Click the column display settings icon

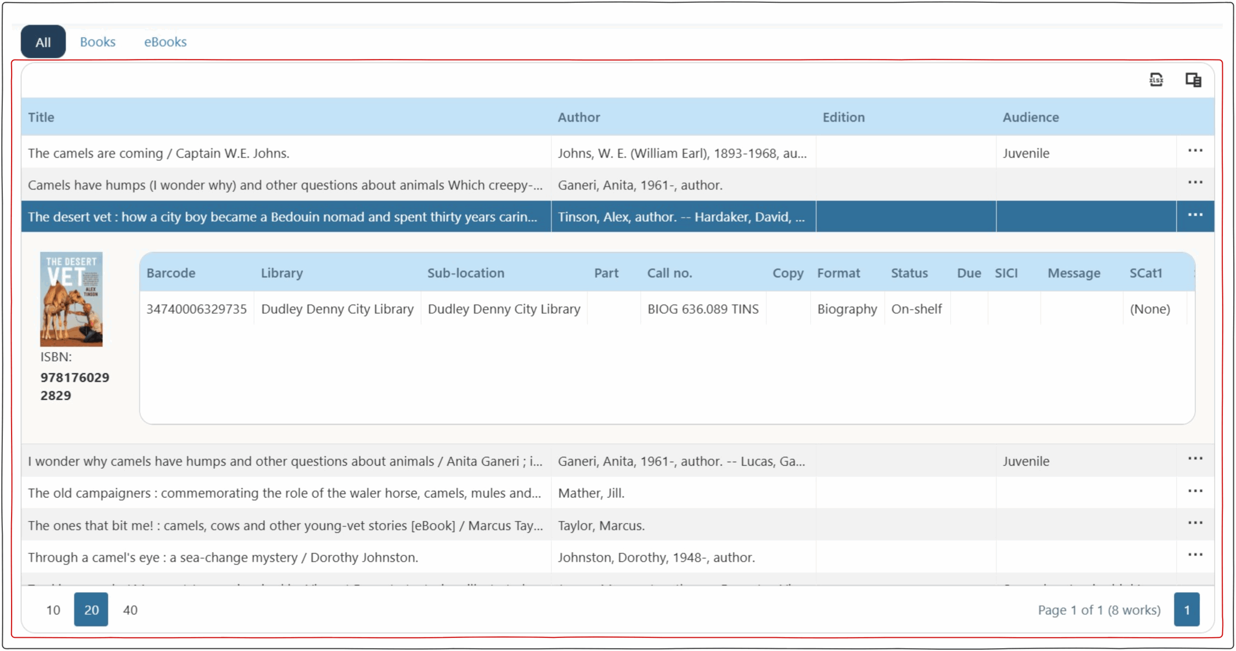[1193, 80]
